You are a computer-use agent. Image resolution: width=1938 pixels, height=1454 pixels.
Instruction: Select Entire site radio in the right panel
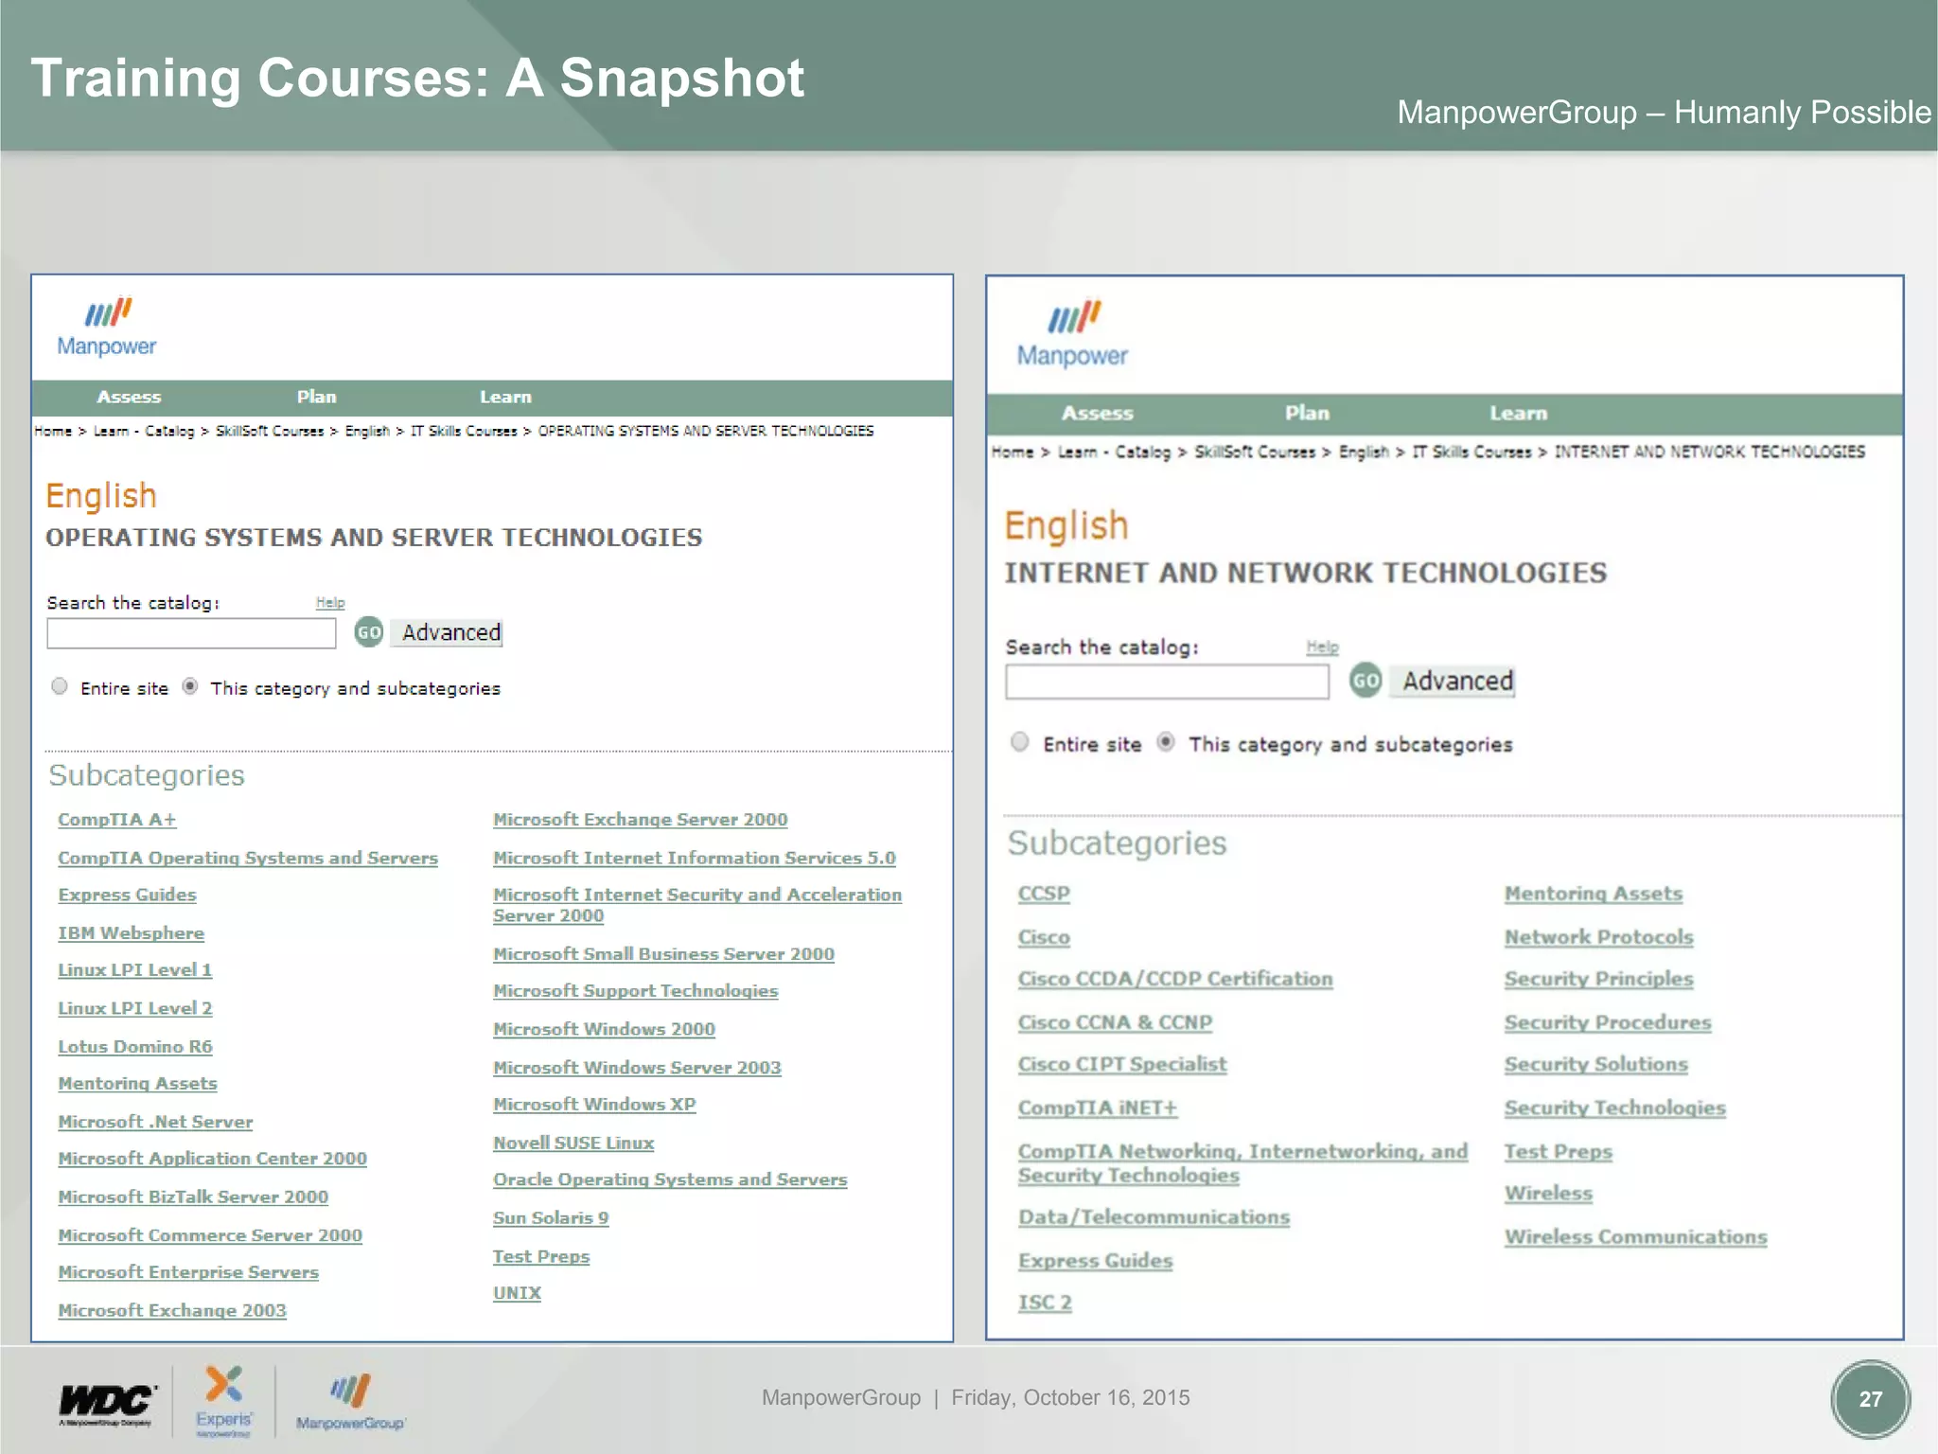pyautogui.click(x=1019, y=742)
